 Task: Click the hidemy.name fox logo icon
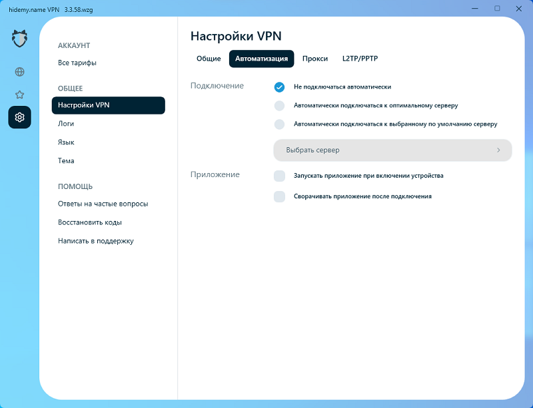19,39
